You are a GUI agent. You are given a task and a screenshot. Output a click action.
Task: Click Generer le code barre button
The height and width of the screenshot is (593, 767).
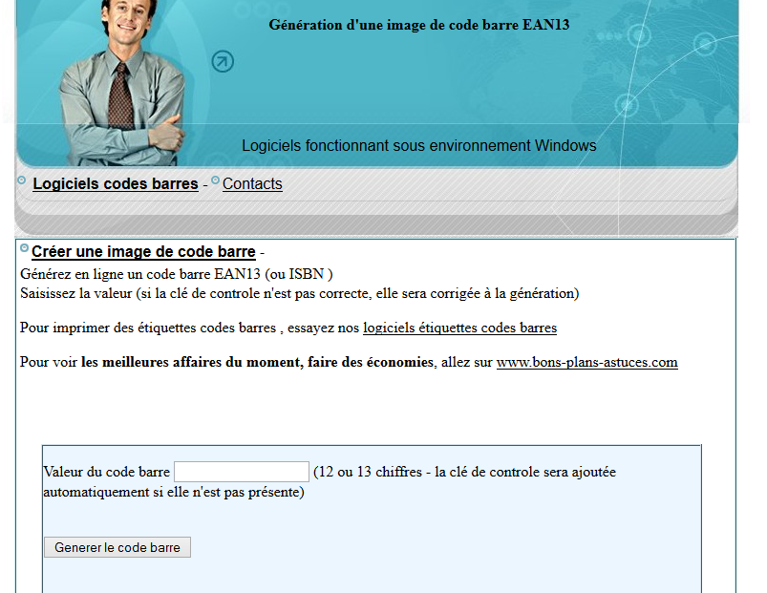[117, 547]
